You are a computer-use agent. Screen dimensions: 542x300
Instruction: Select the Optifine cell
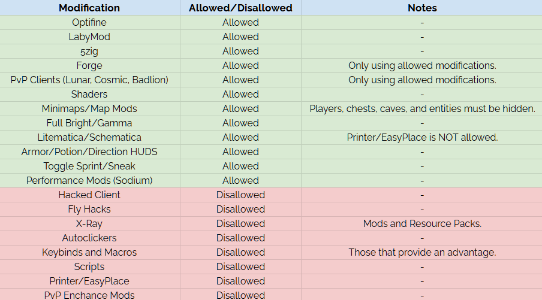coord(89,22)
